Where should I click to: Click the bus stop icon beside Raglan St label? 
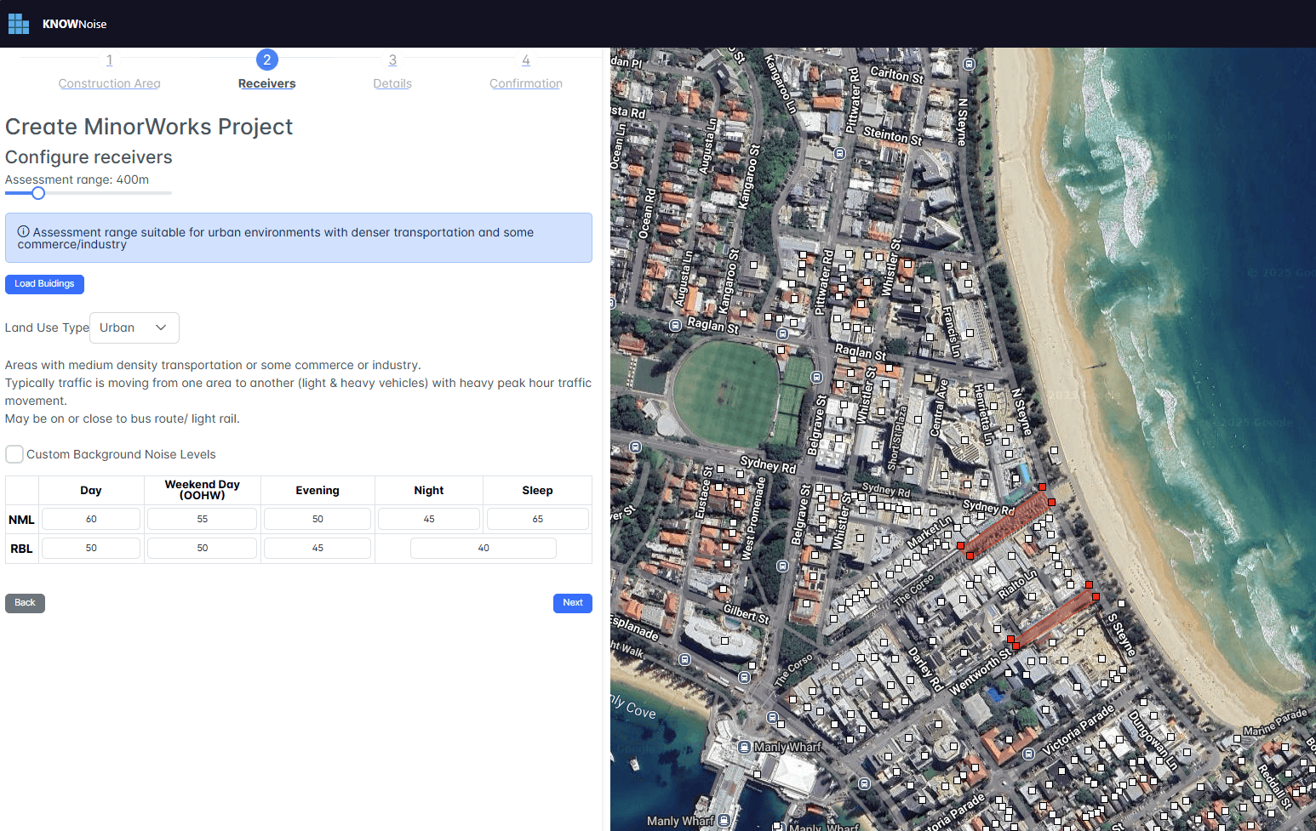coord(675,325)
